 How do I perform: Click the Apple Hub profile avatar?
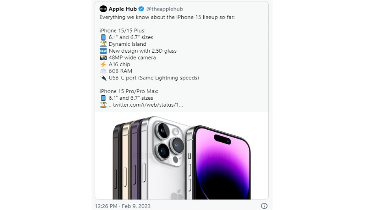(103, 9)
